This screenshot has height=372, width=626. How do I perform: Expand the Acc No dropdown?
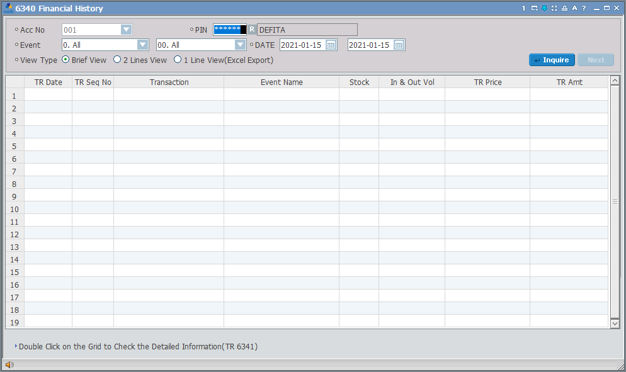pos(127,30)
